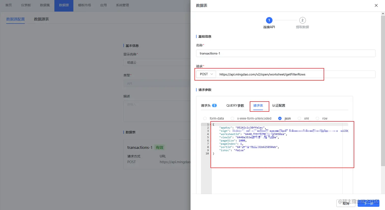Click the 显示名称 field with 明道云
The image size is (385, 210).
point(157,62)
